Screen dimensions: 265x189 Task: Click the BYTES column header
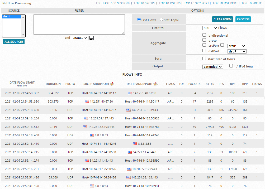pyautogui.click(x=210, y=84)
